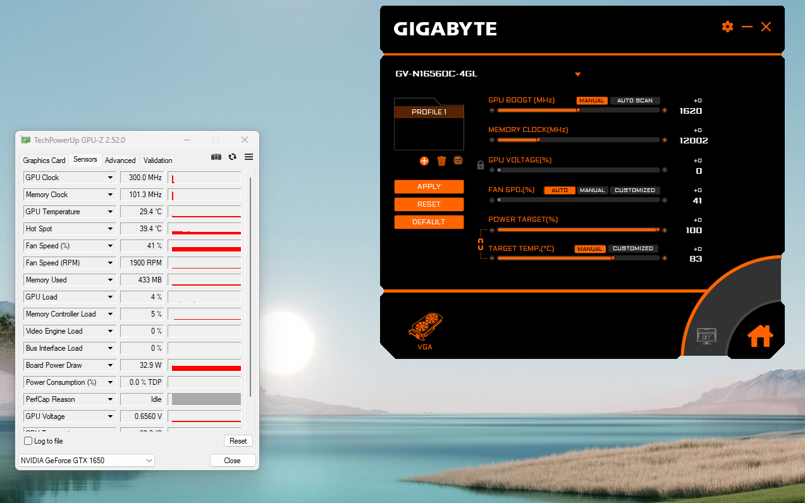805x503 pixels.
Task: Expand Memory Clock sensor dropdown
Action: coord(111,195)
